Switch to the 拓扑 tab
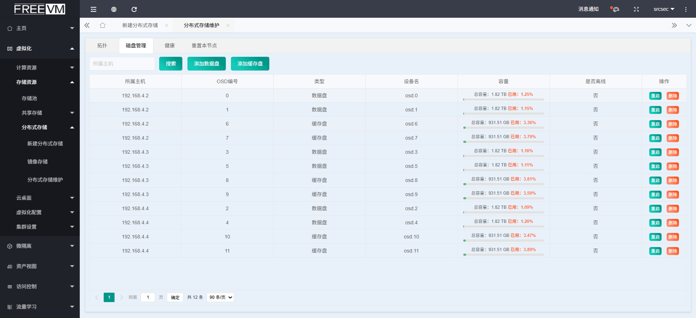This screenshot has height=318, width=696. tap(102, 46)
